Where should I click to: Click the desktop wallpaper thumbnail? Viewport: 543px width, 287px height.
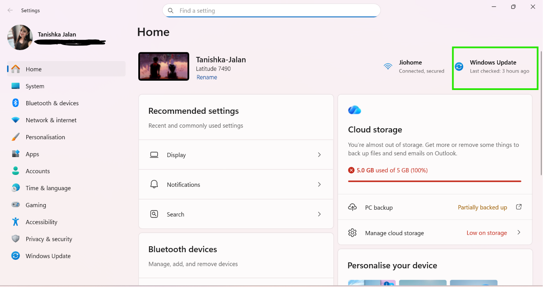[164, 66]
